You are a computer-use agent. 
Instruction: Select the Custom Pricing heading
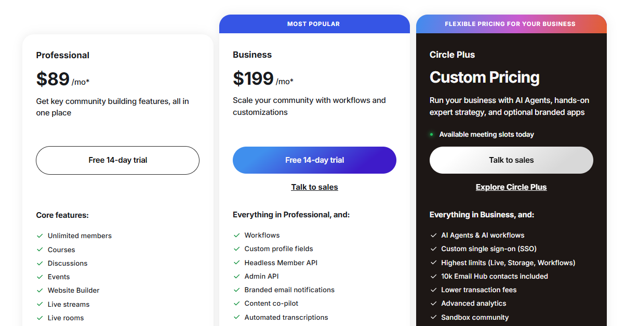(x=484, y=77)
